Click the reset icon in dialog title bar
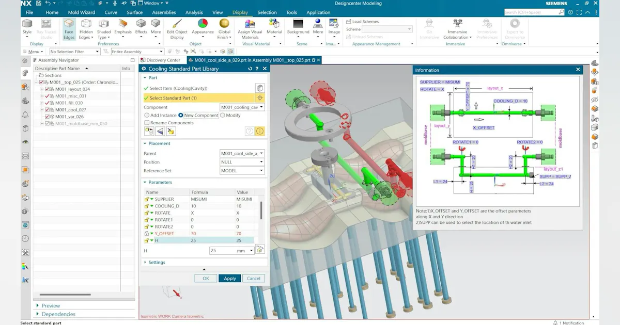 click(x=250, y=69)
